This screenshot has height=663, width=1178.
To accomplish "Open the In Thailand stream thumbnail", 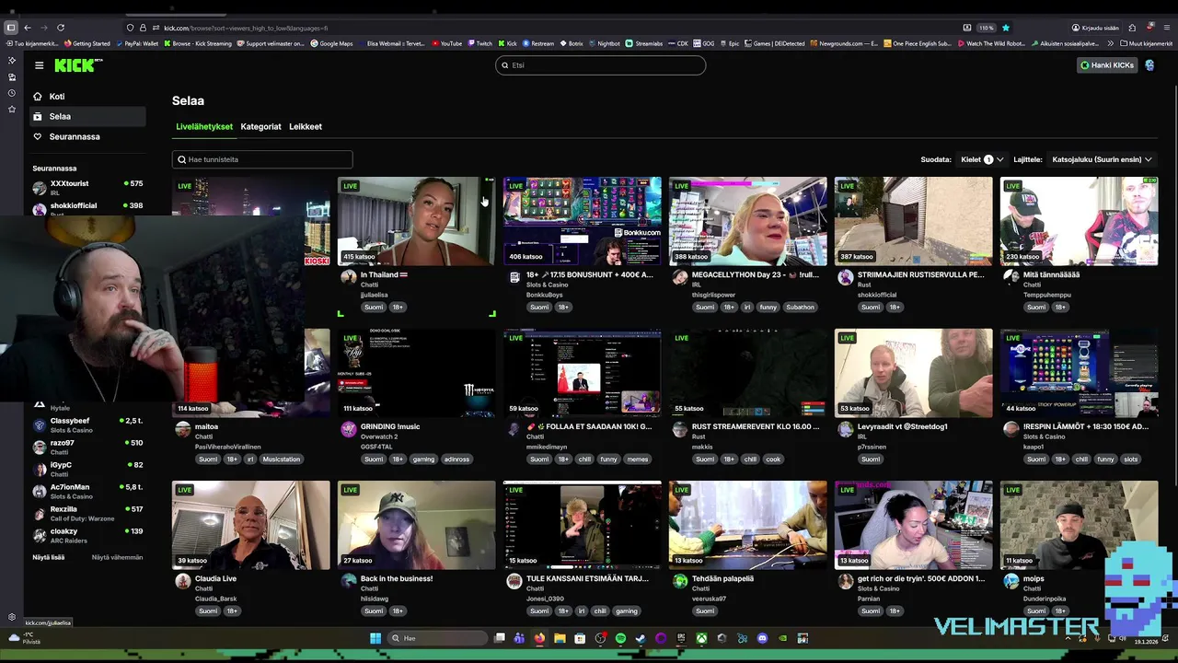I will 416,221.
